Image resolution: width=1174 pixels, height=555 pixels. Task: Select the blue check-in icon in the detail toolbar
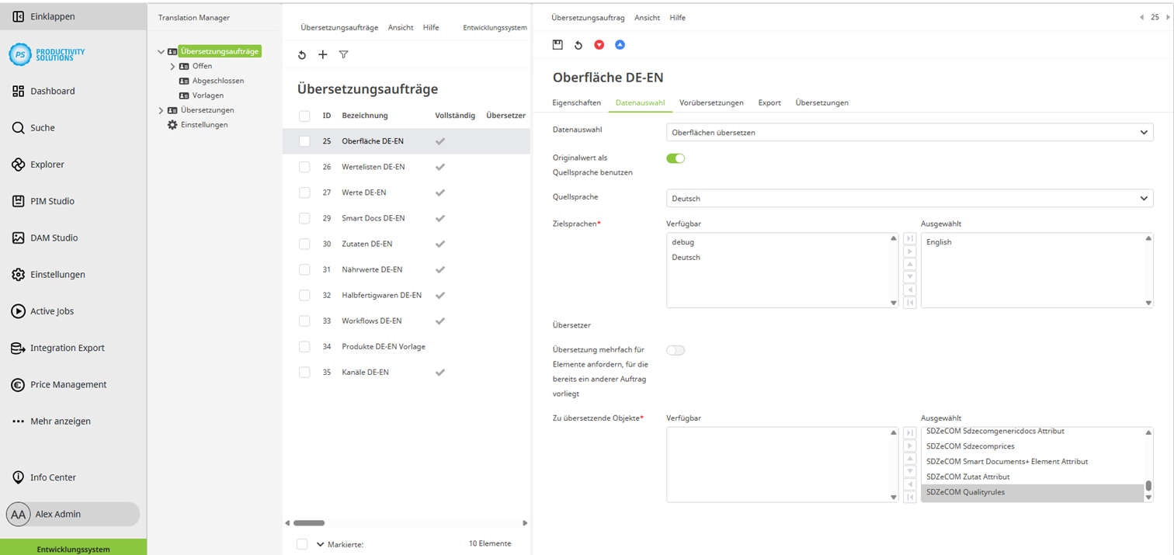click(x=620, y=44)
